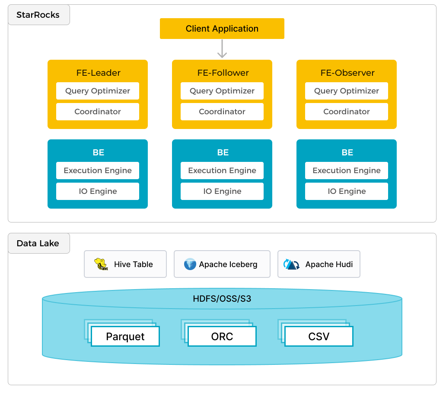
Task: Click Query Optimizer in FE-Follower
Action: (x=222, y=91)
